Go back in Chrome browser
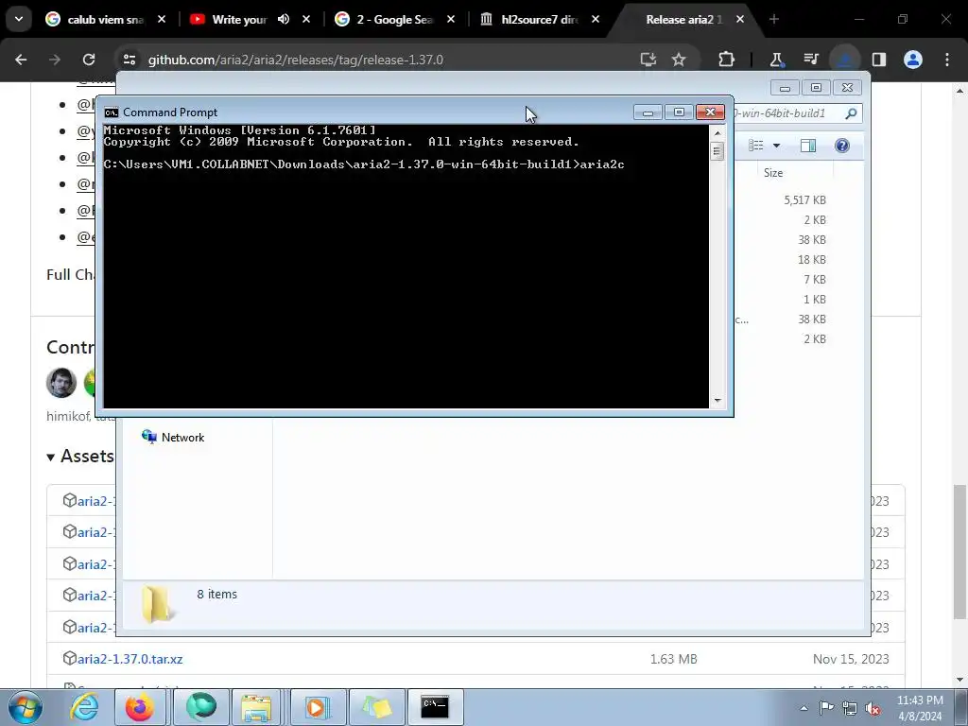 coord(21,60)
